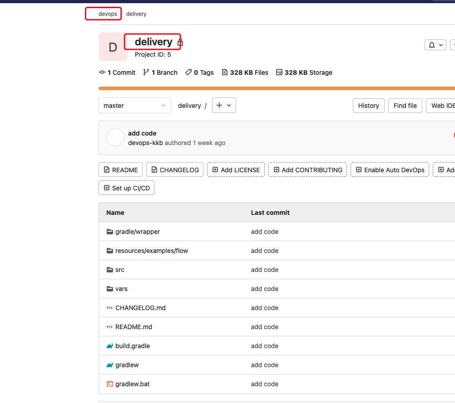
Task: Click the folder icon for resources/examples/flow
Action: pos(110,251)
